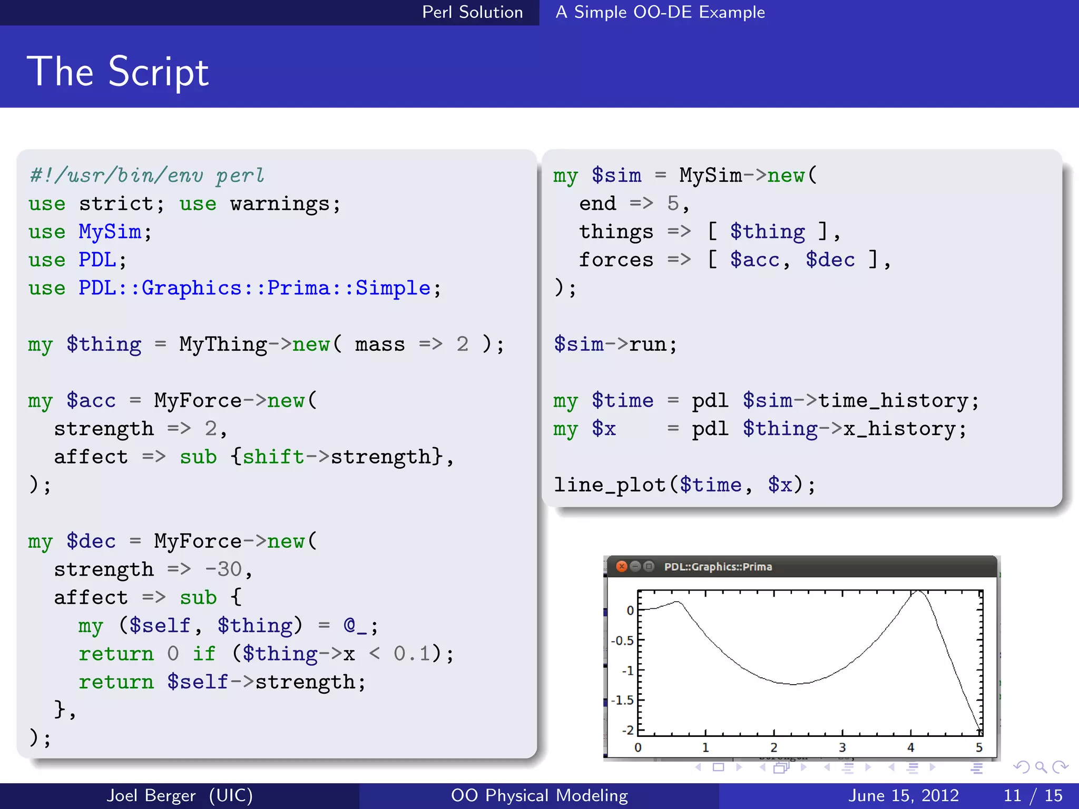Click the 'return 0 if ($thing->x < 0.1);' line

point(266,654)
